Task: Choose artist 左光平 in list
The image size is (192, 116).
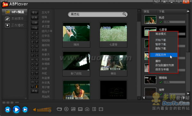Action: click(x=45, y=12)
